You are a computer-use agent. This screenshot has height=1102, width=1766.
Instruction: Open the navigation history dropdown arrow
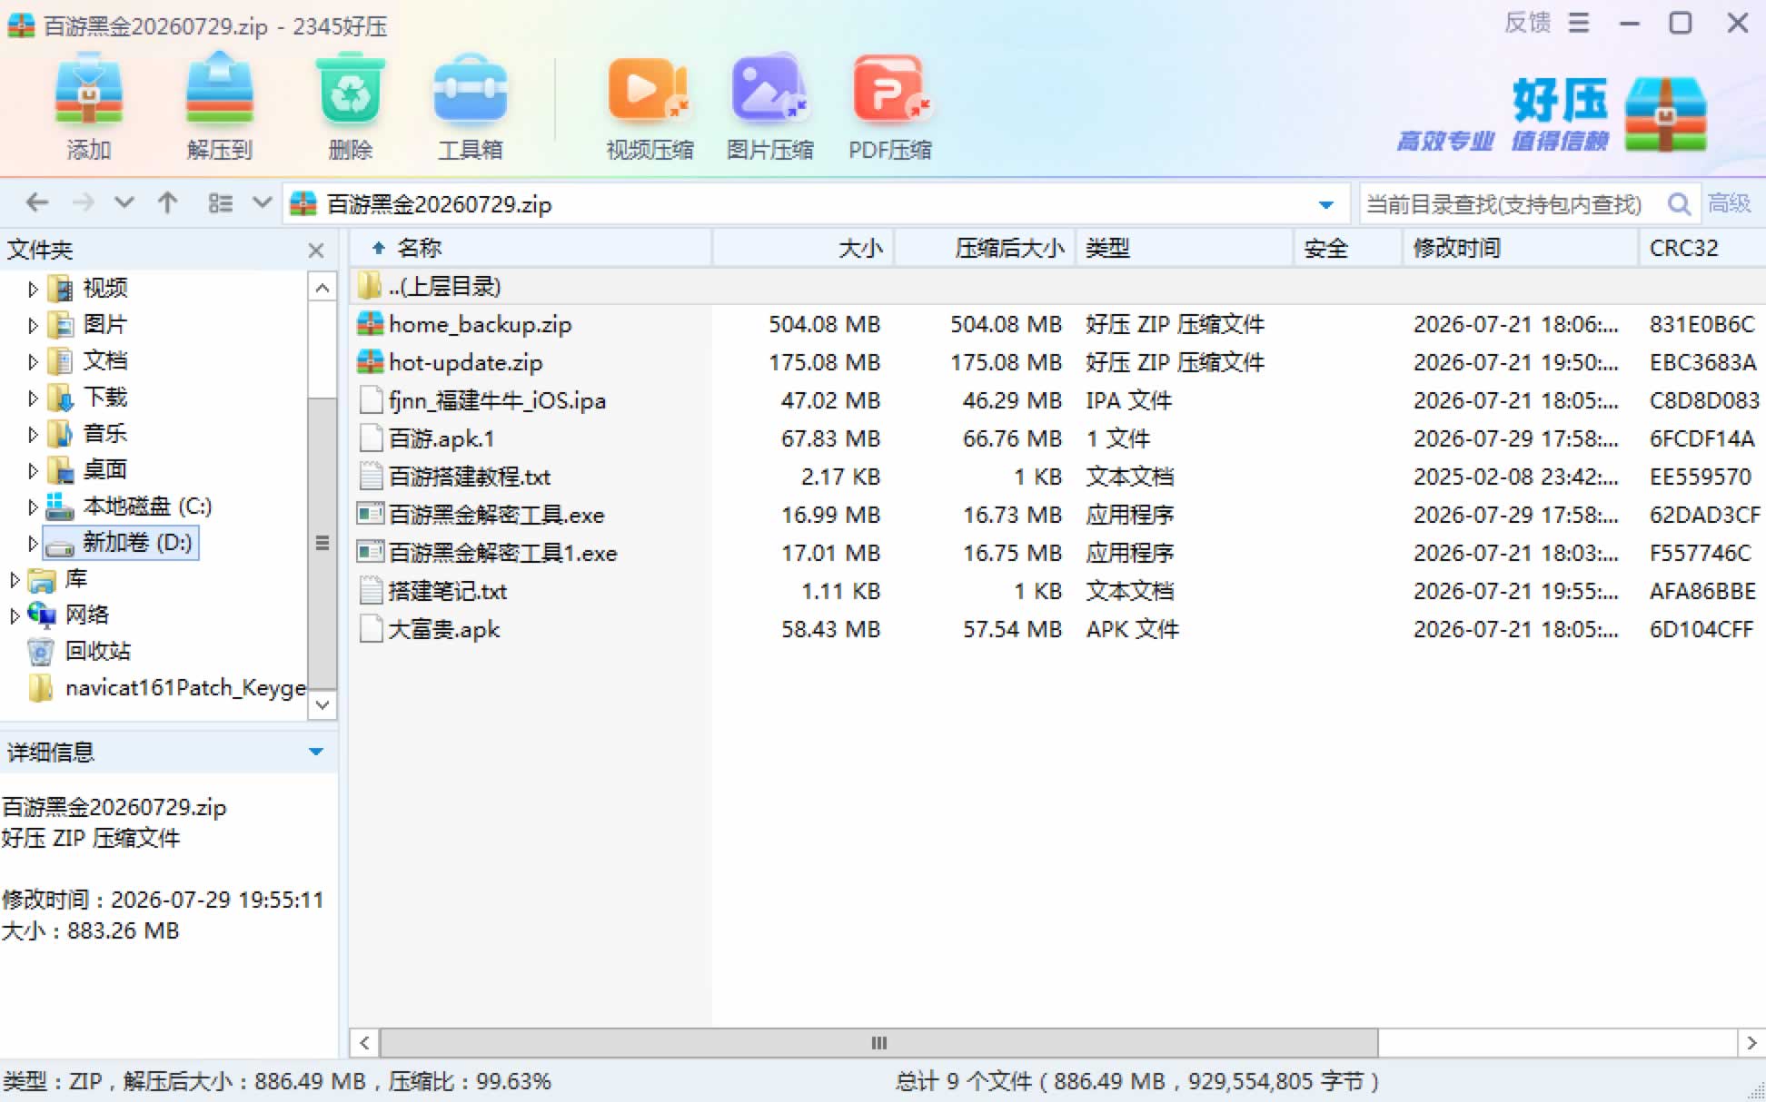124,202
